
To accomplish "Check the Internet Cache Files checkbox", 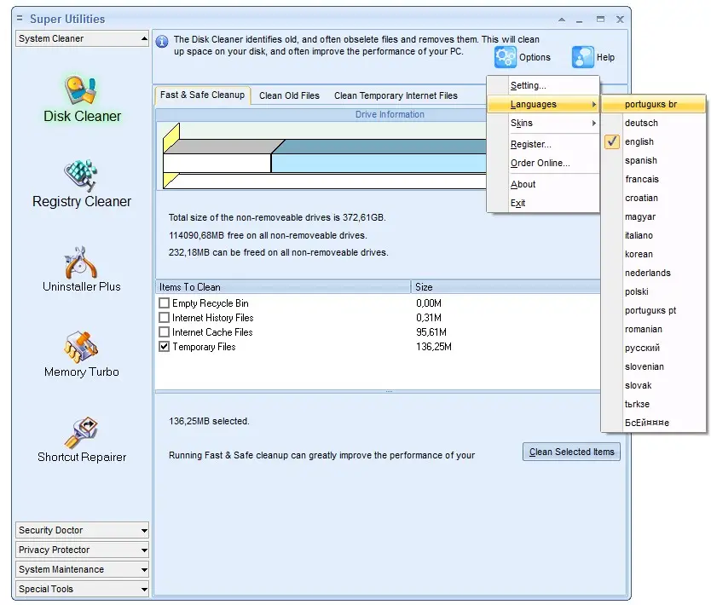I will (x=165, y=331).
